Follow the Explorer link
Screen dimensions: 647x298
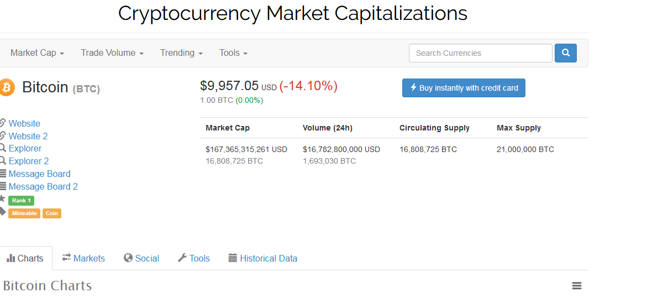tap(25, 148)
